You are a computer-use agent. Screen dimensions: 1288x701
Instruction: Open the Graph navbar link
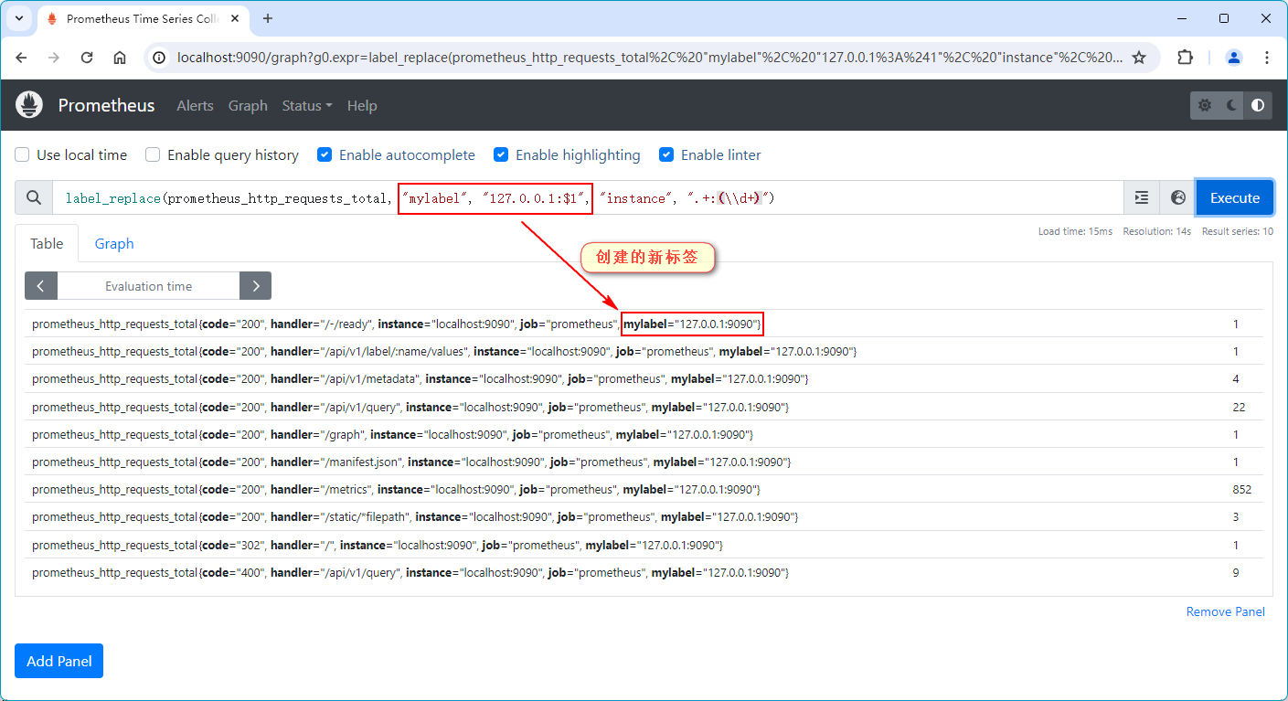pos(248,105)
